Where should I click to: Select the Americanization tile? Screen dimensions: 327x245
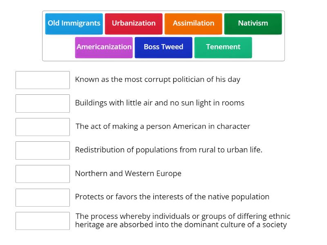coord(104,47)
